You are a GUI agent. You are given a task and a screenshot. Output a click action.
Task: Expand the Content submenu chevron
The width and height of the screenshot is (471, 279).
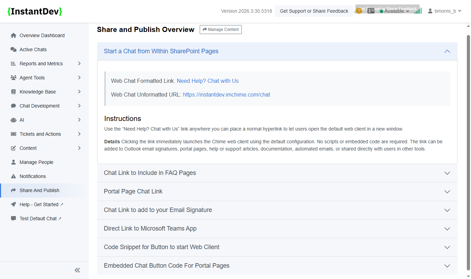tap(79, 148)
